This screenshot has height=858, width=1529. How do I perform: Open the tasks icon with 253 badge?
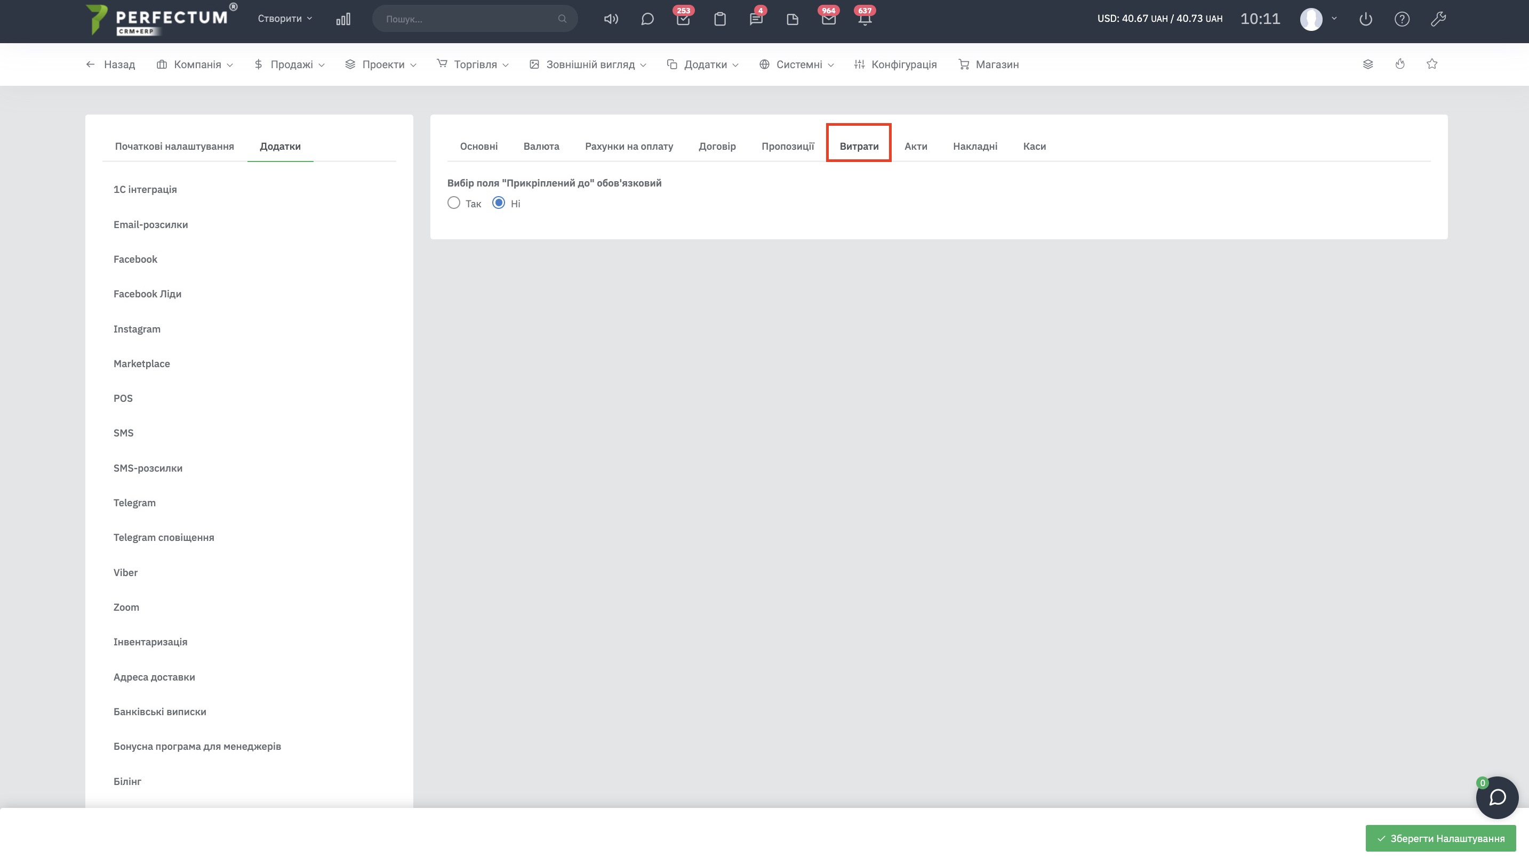[x=683, y=19]
